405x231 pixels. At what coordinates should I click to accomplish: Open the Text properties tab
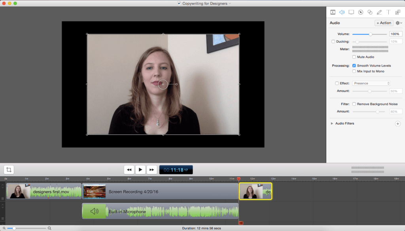[x=388, y=12]
